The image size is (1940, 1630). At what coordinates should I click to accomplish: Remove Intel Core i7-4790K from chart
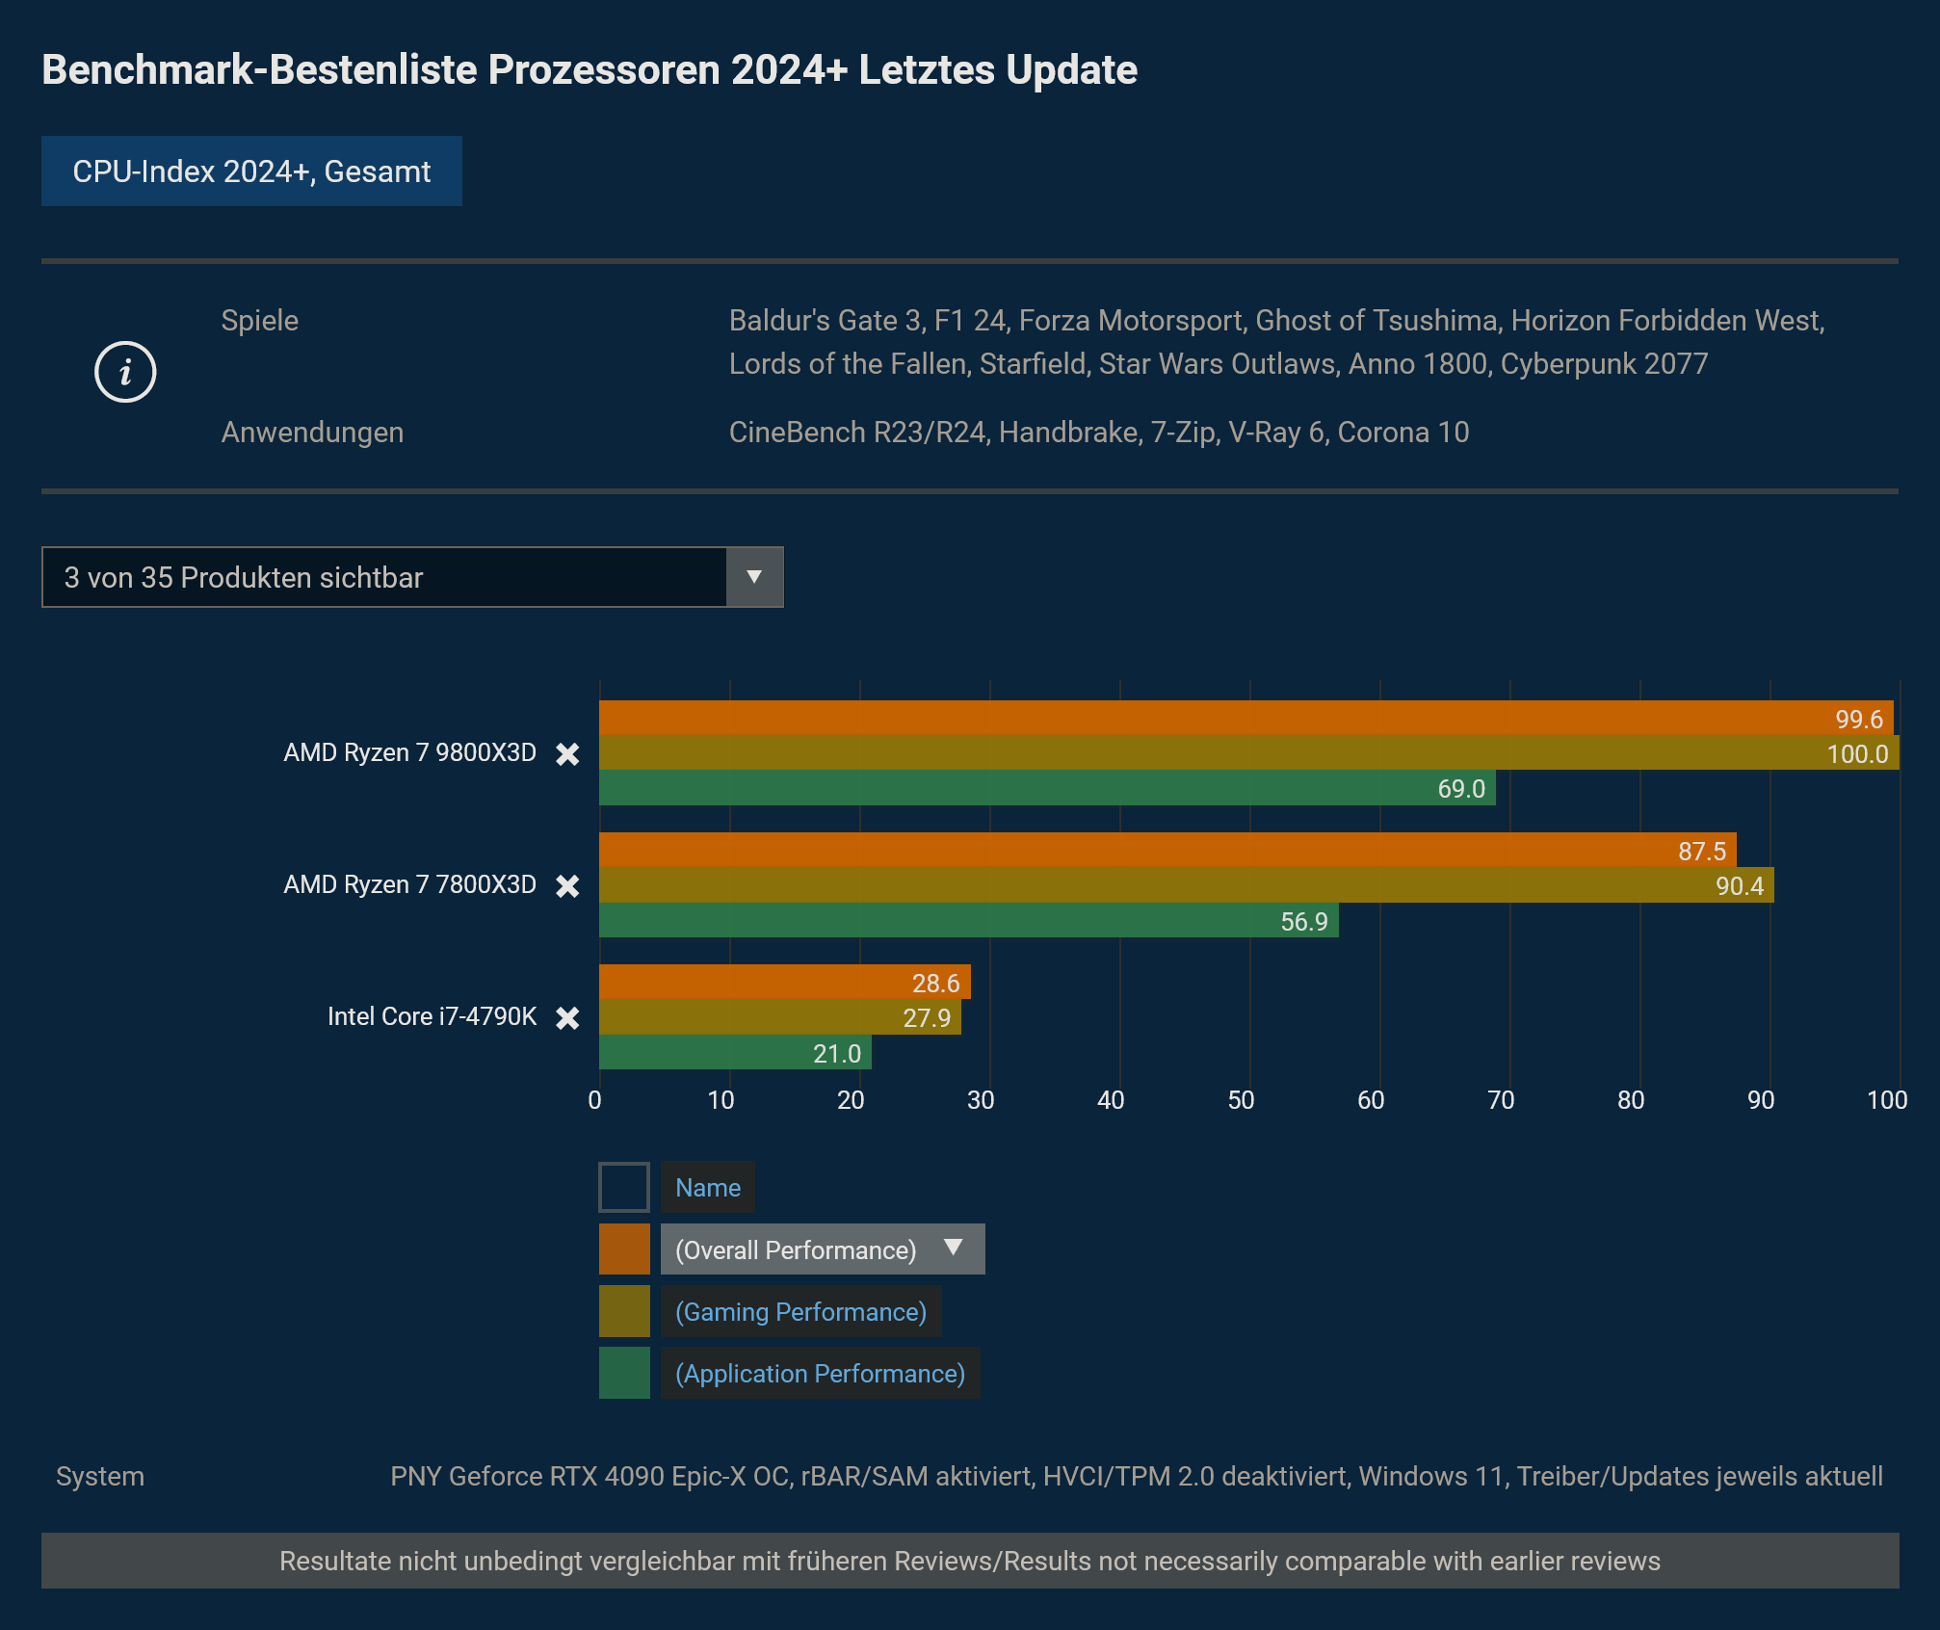point(567,1018)
